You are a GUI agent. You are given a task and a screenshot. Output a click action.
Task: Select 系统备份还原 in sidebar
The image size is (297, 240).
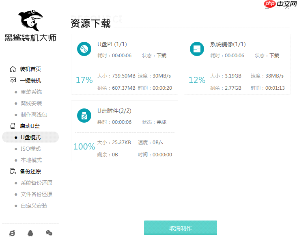(x=37, y=183)
